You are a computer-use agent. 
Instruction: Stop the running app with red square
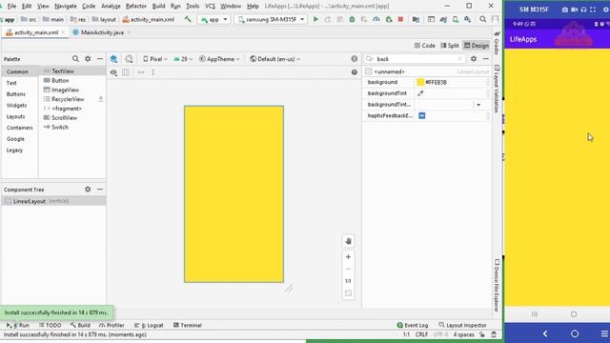pyautogui.click(x=400, y=19)
